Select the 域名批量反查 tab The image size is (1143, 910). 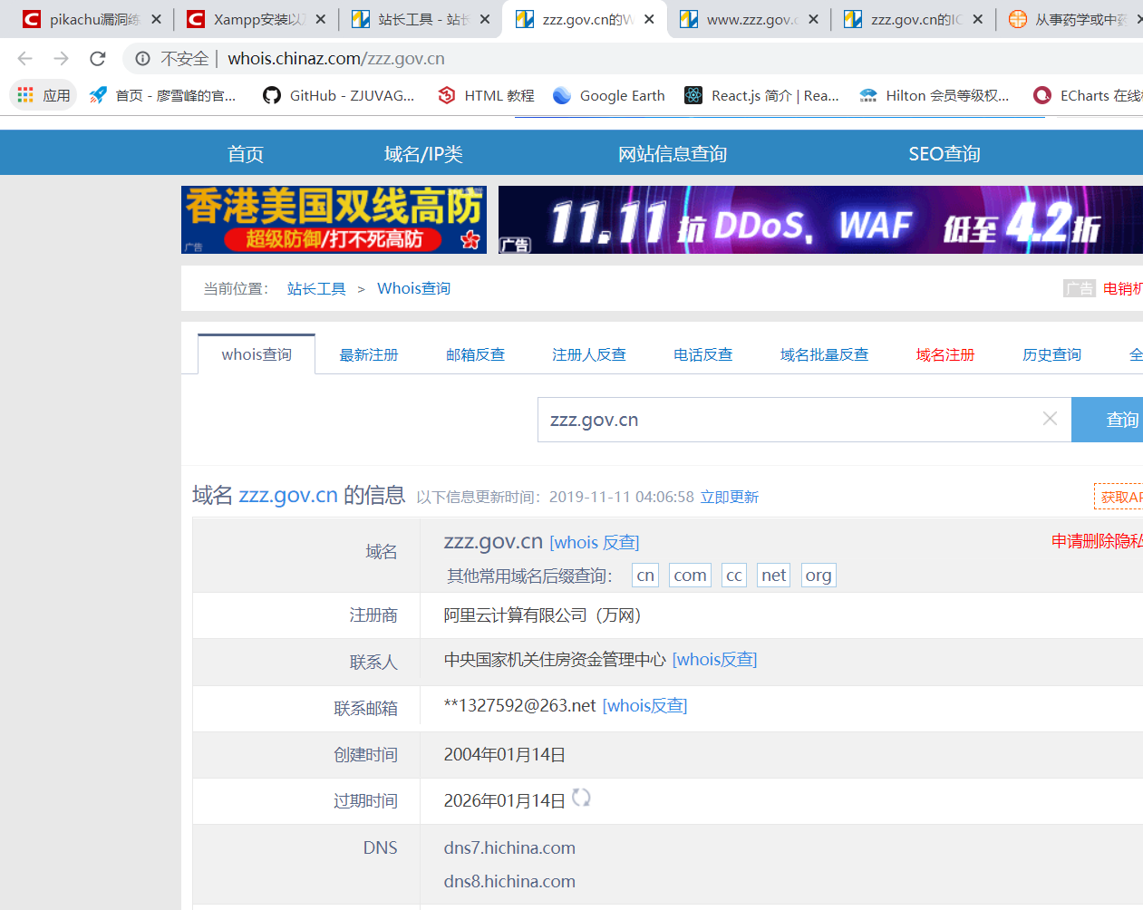click(824, 354)
